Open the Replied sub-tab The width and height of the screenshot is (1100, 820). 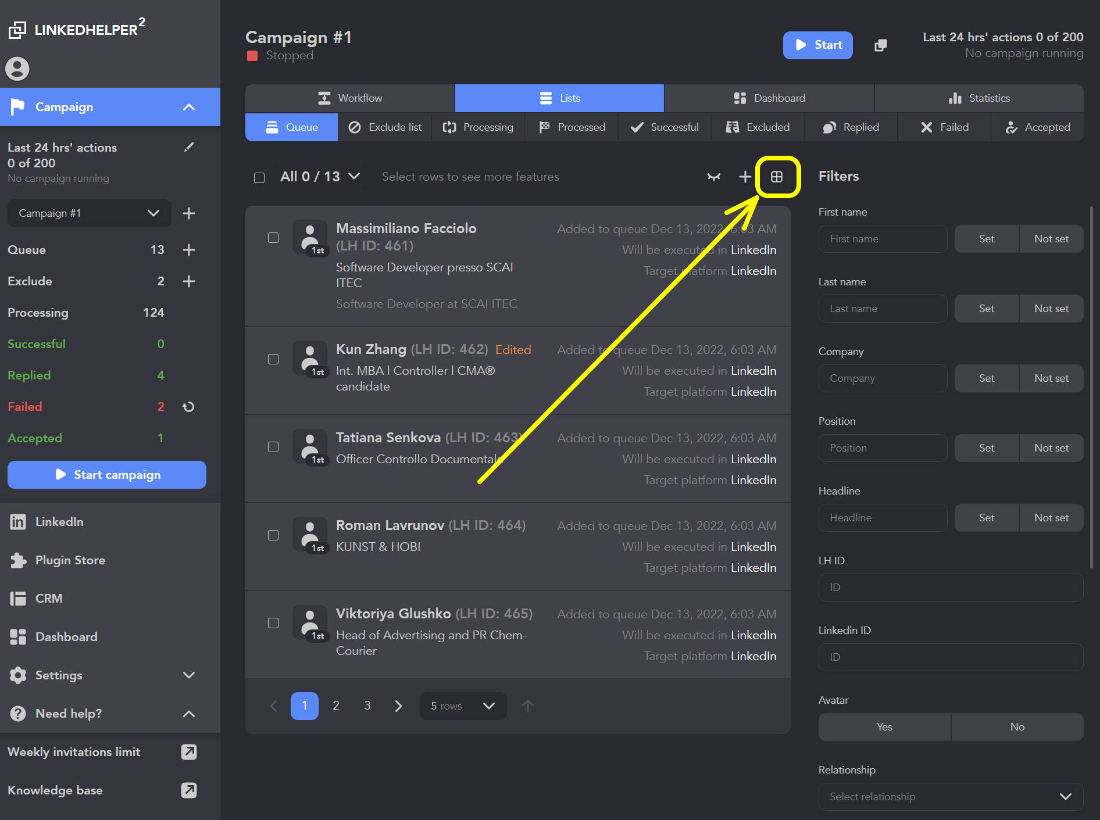pos(851,127)
